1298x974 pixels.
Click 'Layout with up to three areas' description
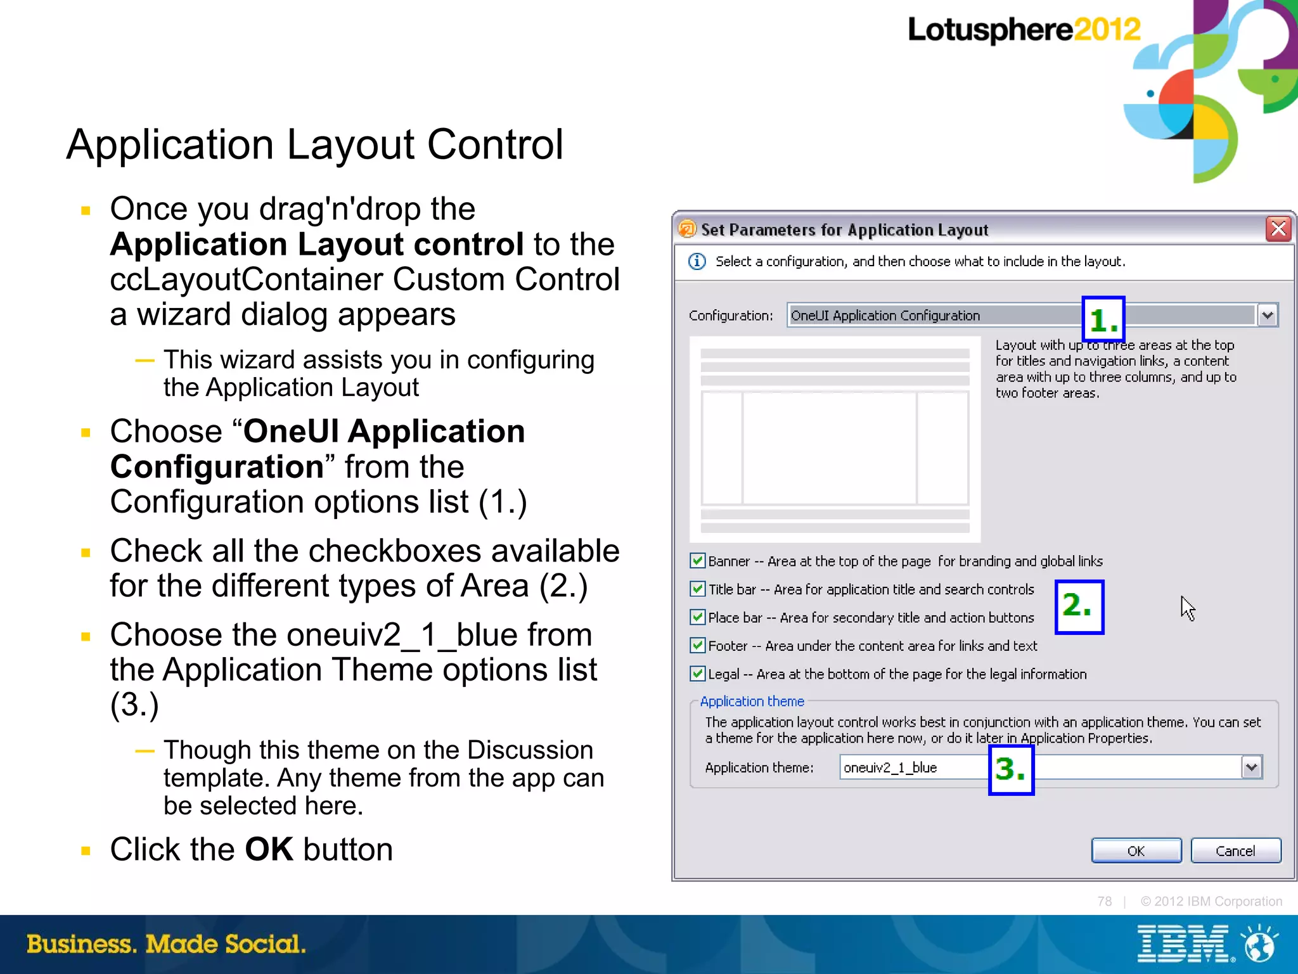(1115, 369)
